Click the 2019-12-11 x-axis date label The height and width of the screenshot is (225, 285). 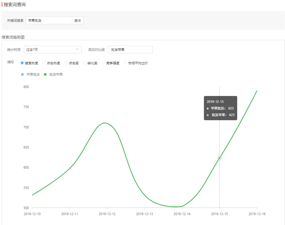coord(70,214)
